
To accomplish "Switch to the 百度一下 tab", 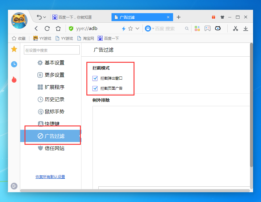I will pyautogui.click(x=77, y=17).
